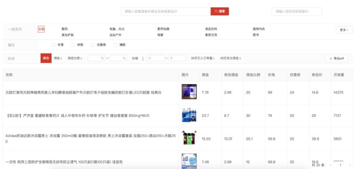Select the 运动户外 category
Screen dimensions: 354x169
point(115,35)
